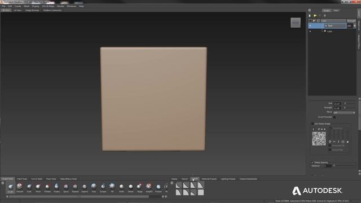Screen dimensions: 361x203
Task: Select the Scrape brush tool
Action: click(x=103, y=187)
